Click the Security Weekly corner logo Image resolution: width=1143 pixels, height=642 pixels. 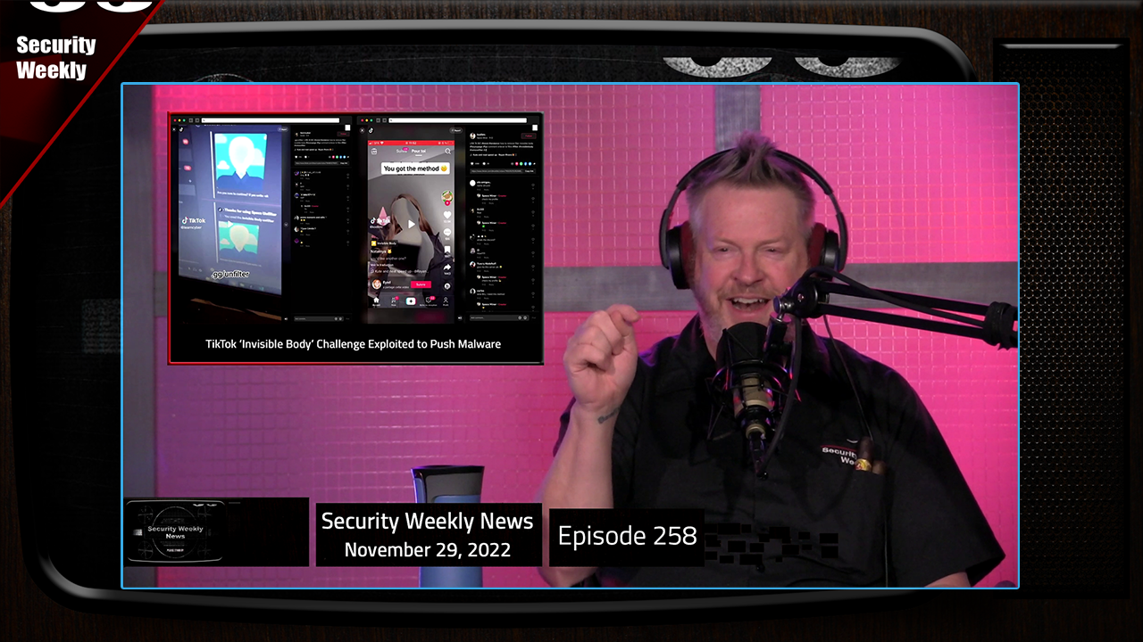pos(55,58)
